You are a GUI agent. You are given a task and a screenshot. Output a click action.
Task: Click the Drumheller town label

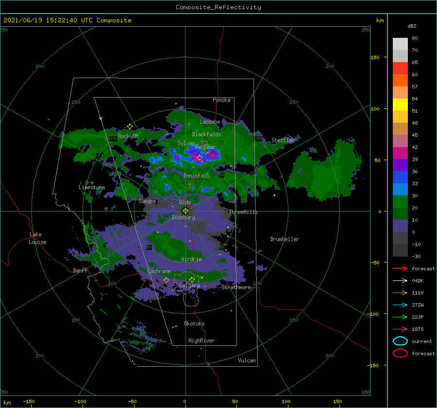pos(285,239)
